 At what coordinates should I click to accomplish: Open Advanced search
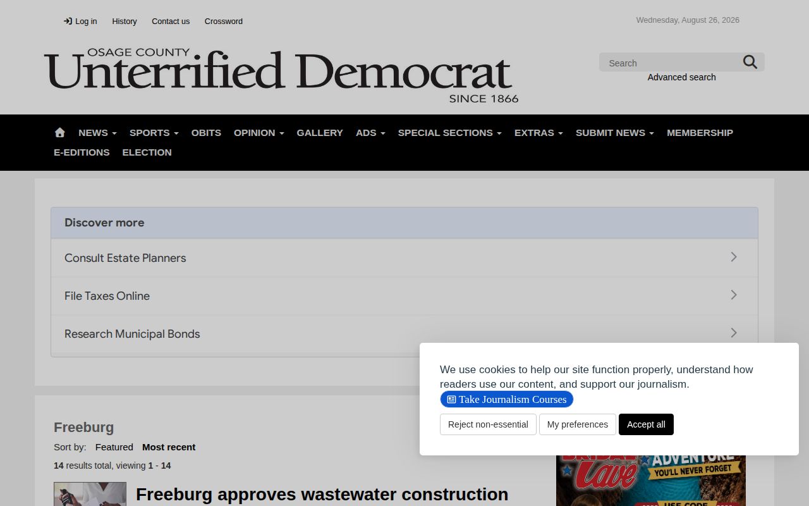tap(681, 77)
